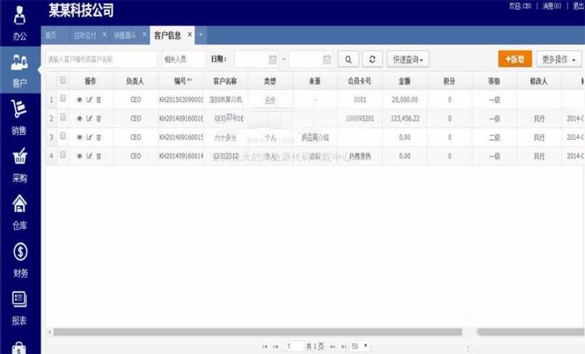
Task: Close the 客户信息 tab
Action: click(x=190, y=34)
